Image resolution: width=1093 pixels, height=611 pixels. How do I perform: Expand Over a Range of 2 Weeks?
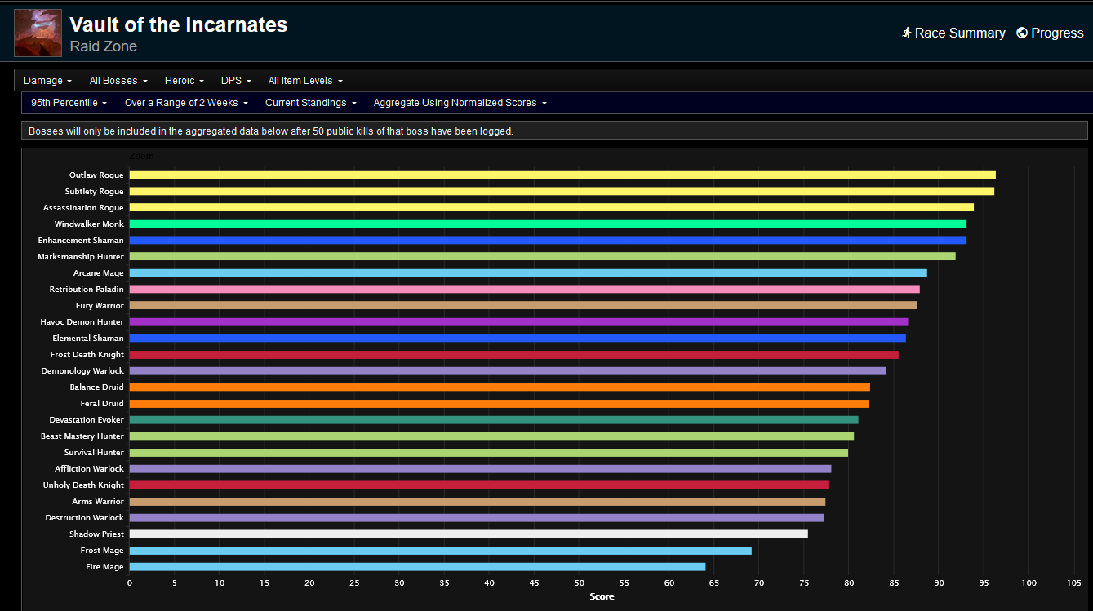tap(186, 103)
